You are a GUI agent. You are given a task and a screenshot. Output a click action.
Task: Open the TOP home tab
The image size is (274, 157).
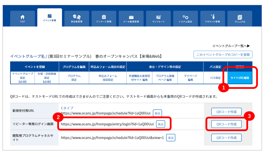22,19
